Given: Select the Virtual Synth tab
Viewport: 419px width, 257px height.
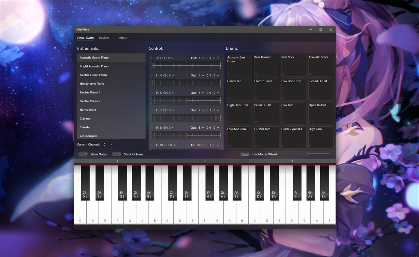Looking at the screenshot, I should click(85, 38).
